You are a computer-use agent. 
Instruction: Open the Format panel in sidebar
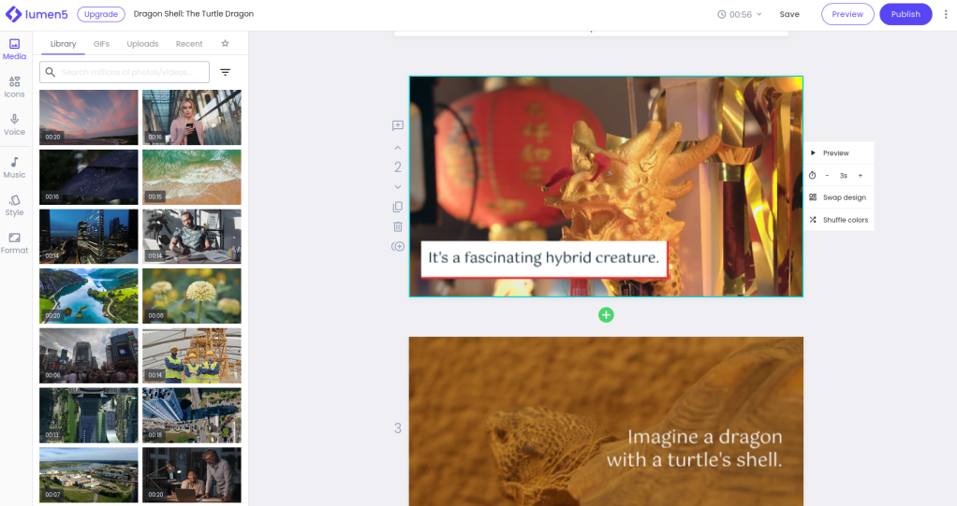point(15,243)
